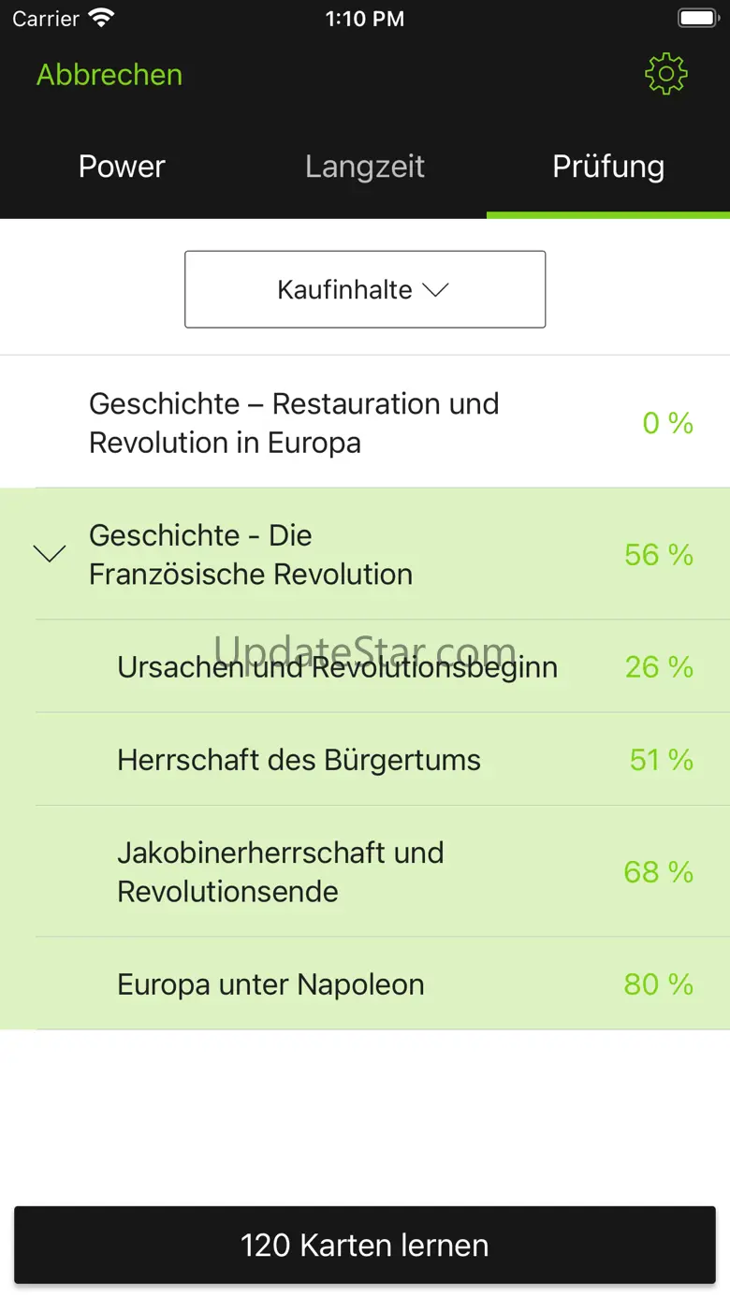Select the Prüfung tab
The width and height of the screenshot is (730, 1298).
point(608,167)
